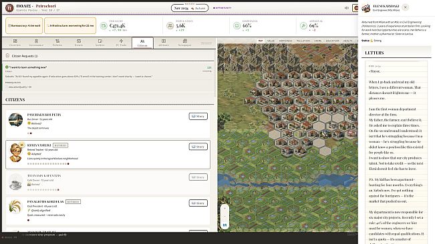This screenshot has height=244, width=435.
Task: Click the Kyria Vasiliki name
Action: (x=39, y=145)
